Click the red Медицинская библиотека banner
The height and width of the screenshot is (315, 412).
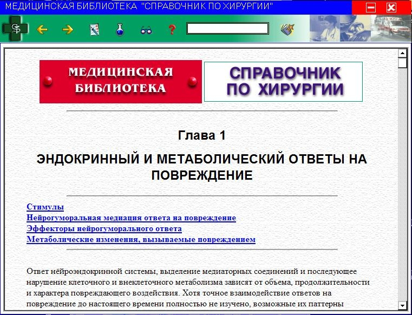[120, 81]
